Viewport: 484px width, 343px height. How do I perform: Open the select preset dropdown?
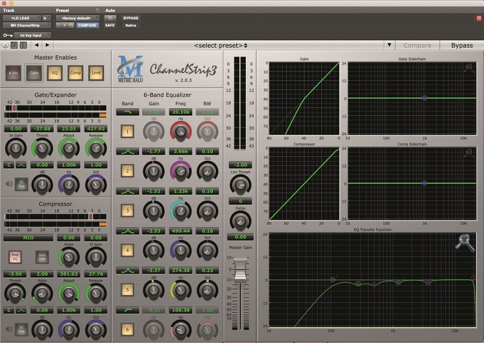220,45
